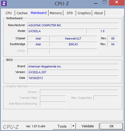Switch to the Graphics tab
The width and height of the screenshot is (125, 131).
(84, 13)
